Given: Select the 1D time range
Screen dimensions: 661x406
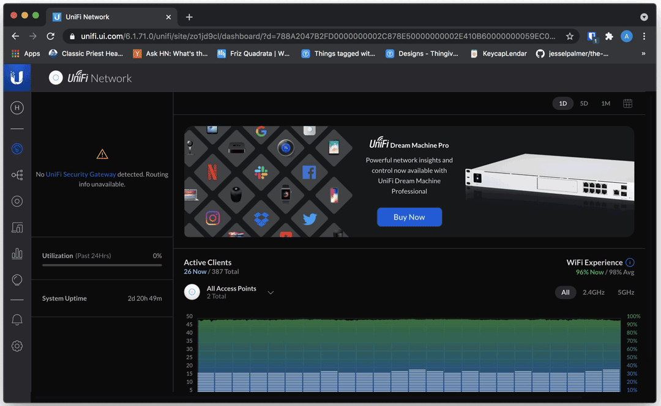Looking at the screenshot, I should (x=563, y=103).
